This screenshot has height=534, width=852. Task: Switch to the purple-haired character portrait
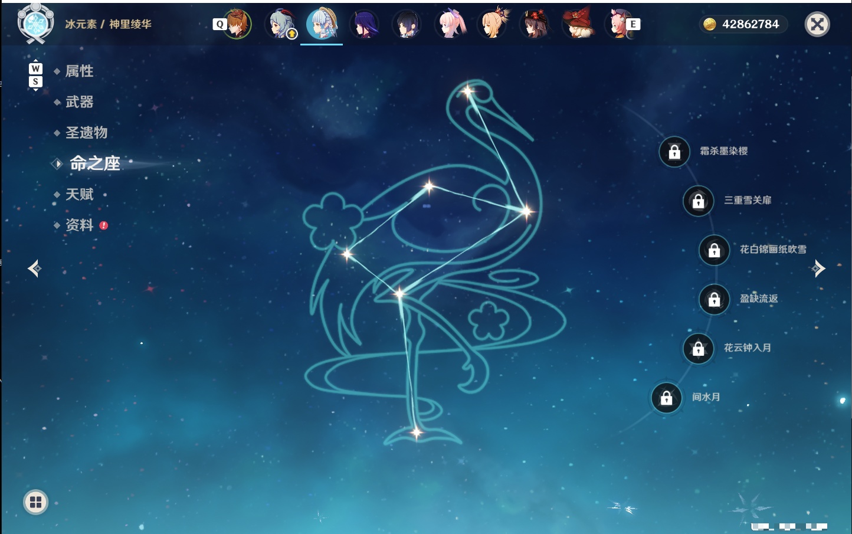(x=364, y=24)
